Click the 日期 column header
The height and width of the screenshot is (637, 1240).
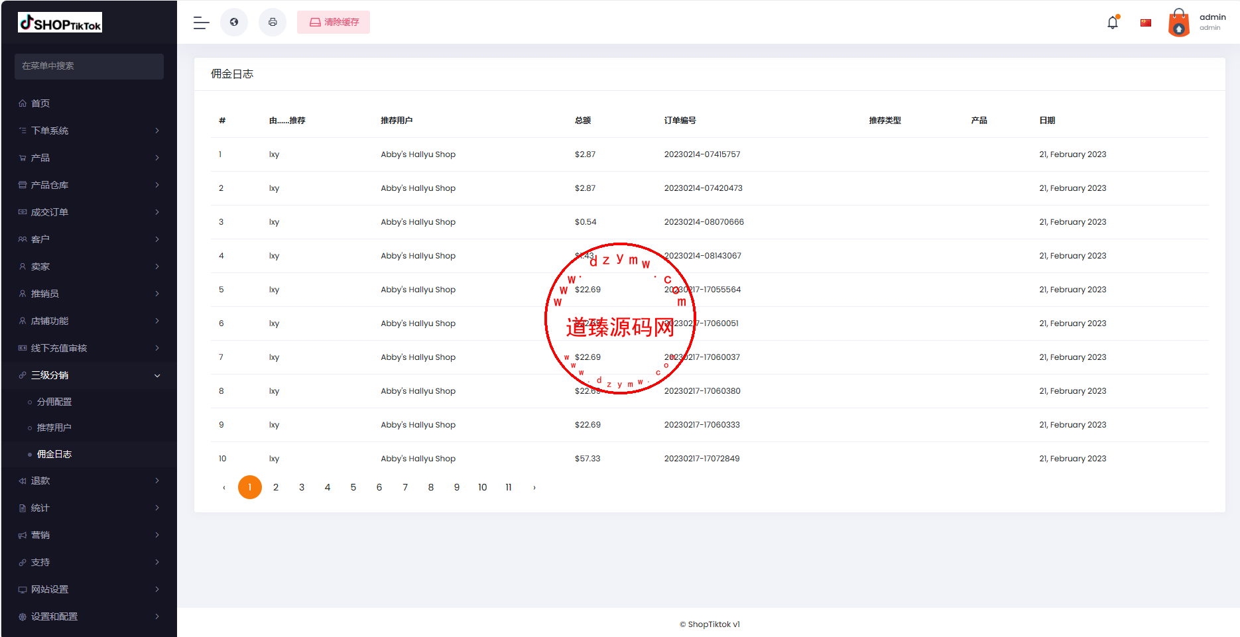(1047, 121)
